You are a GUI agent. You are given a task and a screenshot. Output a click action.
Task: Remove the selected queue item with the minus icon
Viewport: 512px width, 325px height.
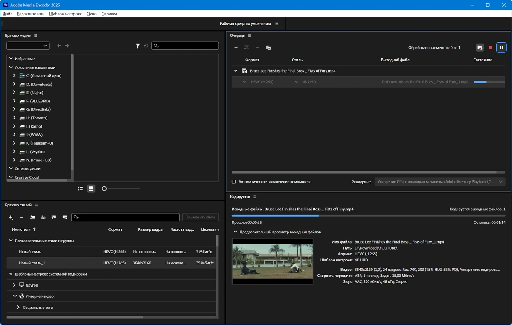(257, 48)
